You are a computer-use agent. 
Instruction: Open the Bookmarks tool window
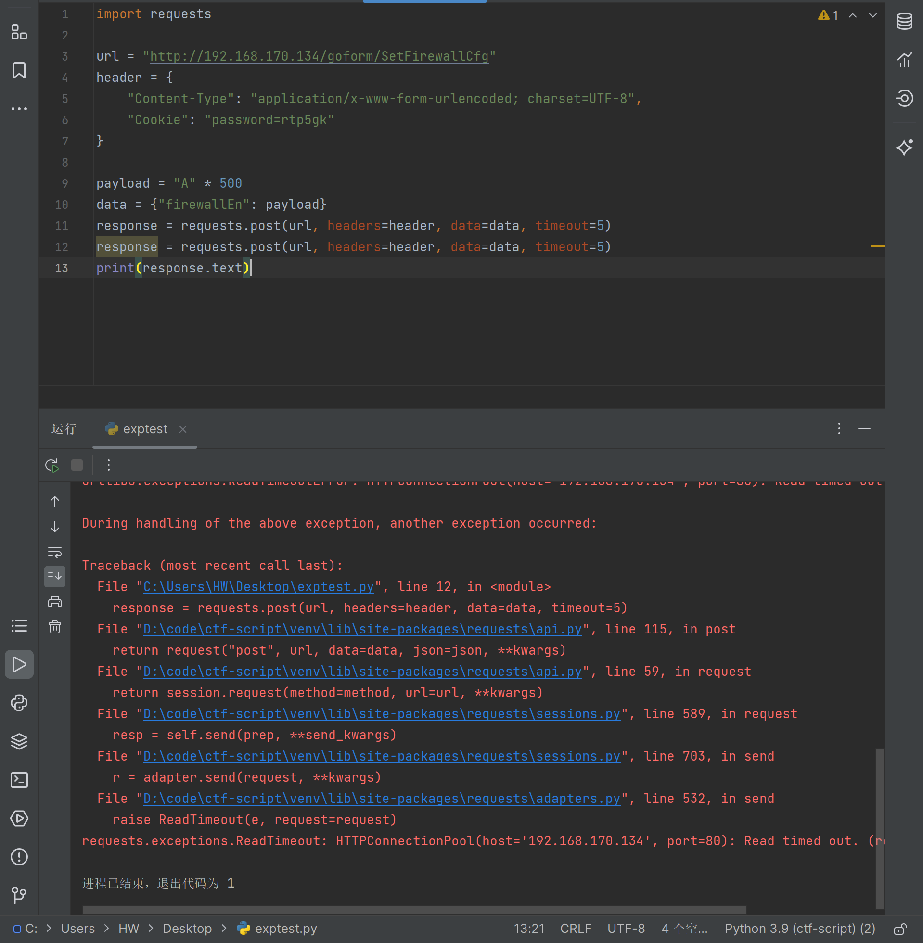point(19,70)
